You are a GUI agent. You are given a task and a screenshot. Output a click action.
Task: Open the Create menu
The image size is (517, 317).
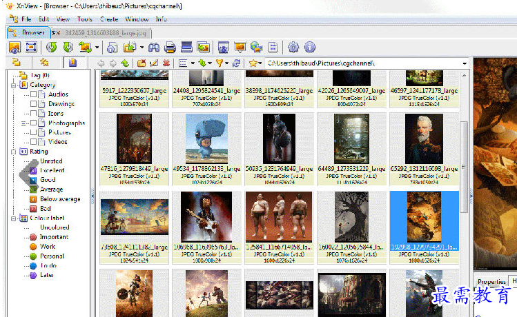pyautogui.click(x=109, y=19)
